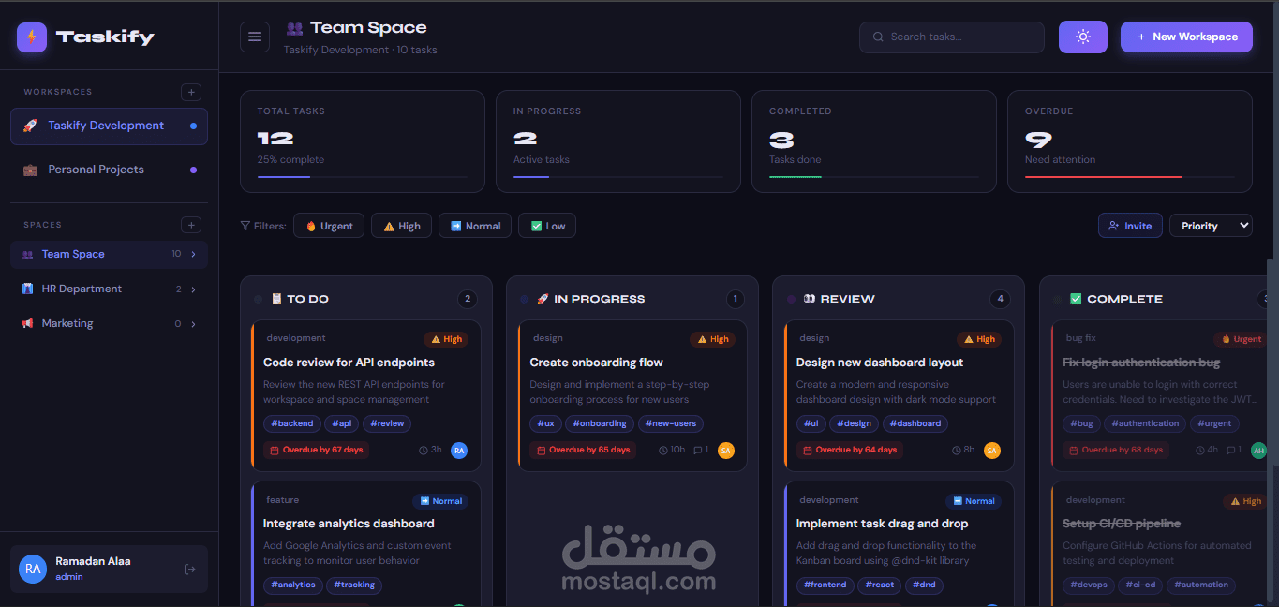Click the In Progress column header
This screenshot has height=607, width=1279.
632,299
